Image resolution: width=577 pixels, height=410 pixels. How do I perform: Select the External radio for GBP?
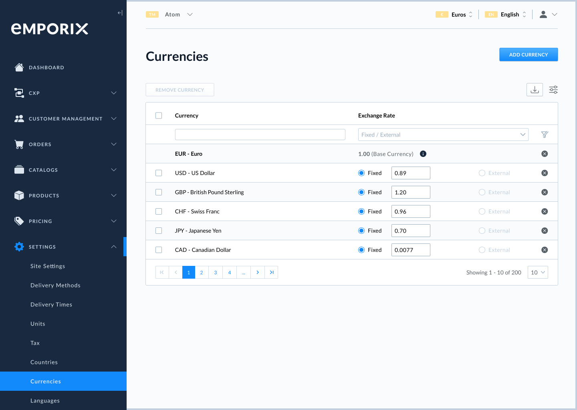click(482, 192)
